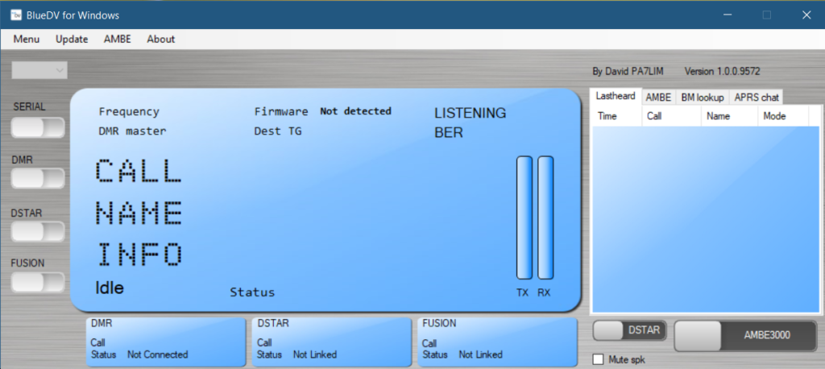Click the 'Version 1.0.0.9572' text

pyautogui.click(x=722, y=71)
